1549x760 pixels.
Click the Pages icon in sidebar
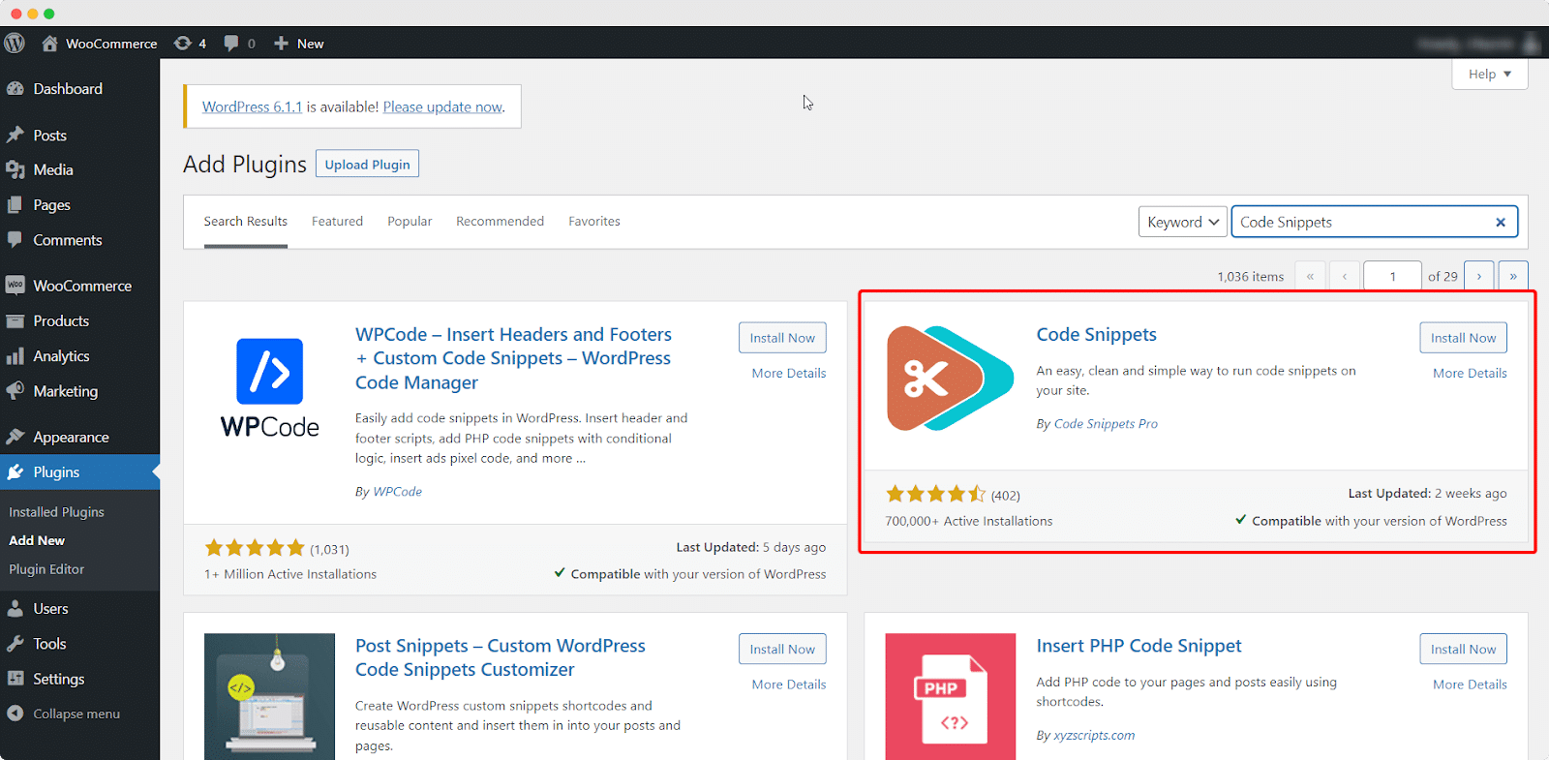(x=15, y=204)
